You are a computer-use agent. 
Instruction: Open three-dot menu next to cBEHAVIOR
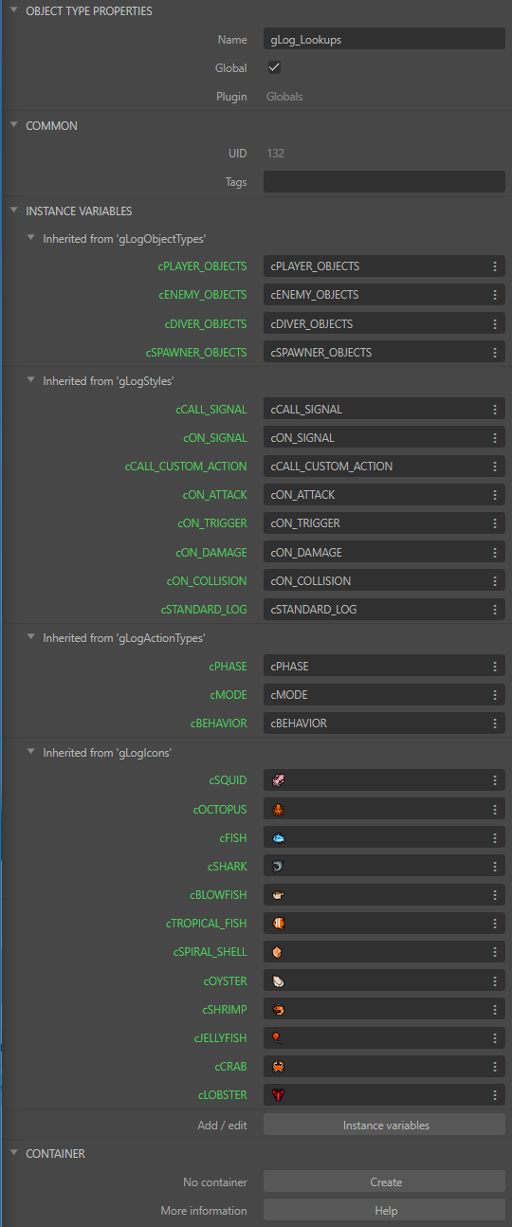coord(494,723)
